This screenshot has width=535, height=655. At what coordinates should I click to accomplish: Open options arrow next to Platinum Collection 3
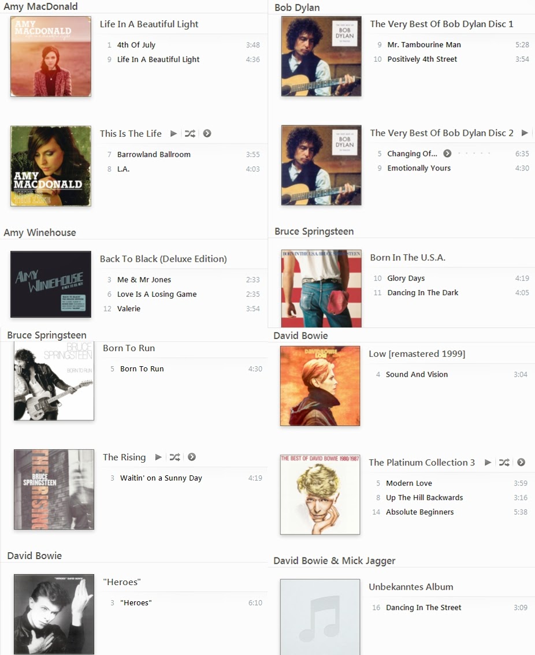(x=521, y=463)
